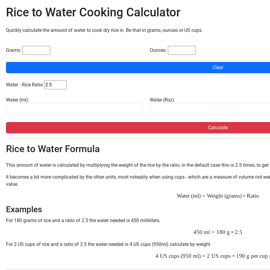Click the 'For 180 grams of rice' sentence
270x270 pixels.
pos(83,221)
